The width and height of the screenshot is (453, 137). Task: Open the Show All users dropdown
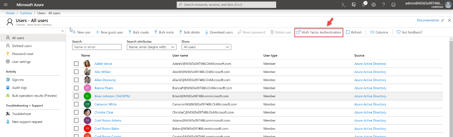pyautogui.click(x=206, y=47)
